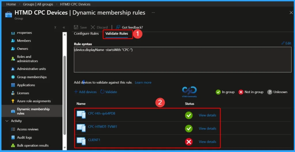Click the Save disk icon
This screenshot has width=295, height=152.
point(76,27)
